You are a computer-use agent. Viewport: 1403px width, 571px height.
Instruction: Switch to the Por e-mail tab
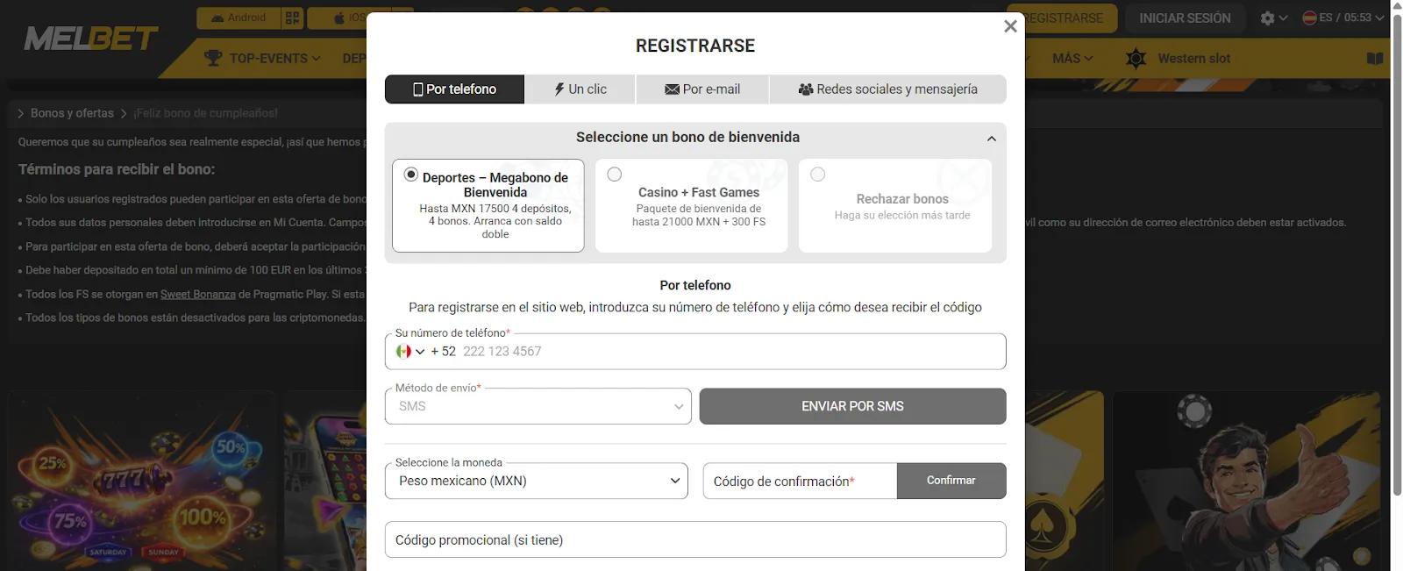(x=701, y=89)
